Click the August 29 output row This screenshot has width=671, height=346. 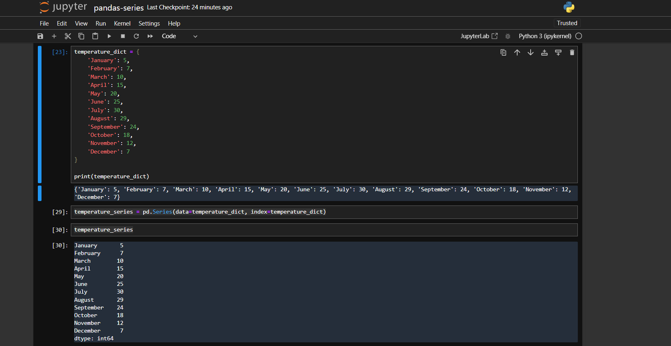coord(99,300)
